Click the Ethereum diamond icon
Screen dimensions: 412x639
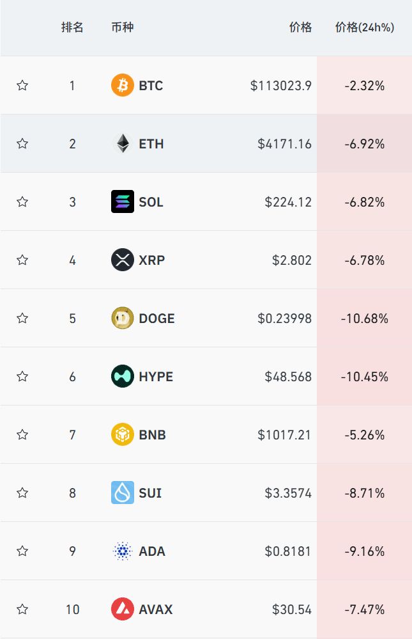coord(123,143)
